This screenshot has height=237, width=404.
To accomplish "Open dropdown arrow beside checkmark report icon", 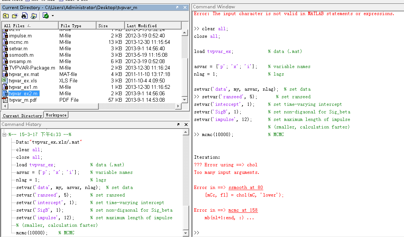I will [53, 16].
